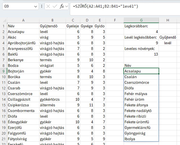Viewport: 180px width, 145px height.
Task: Expand the Name Box dropdown arrow
Action: [x=35, y=6]
